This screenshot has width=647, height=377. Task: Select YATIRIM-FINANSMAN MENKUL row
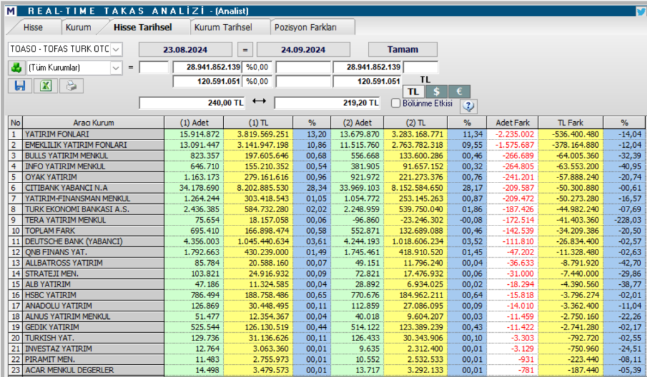327,198
